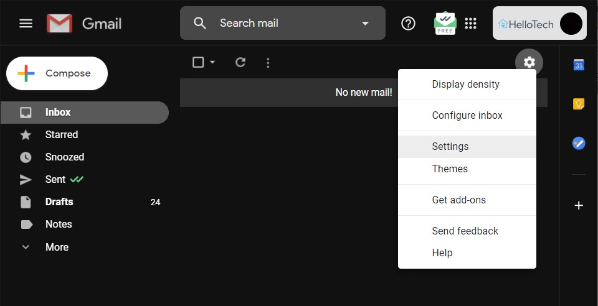Open the search options dropdown arrow
This screenshot has height=306, width=598.
tap(365, 24)
